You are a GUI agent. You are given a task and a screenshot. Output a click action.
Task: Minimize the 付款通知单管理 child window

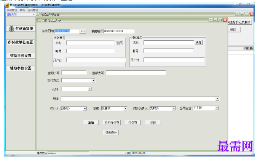(x=242, y=14)
